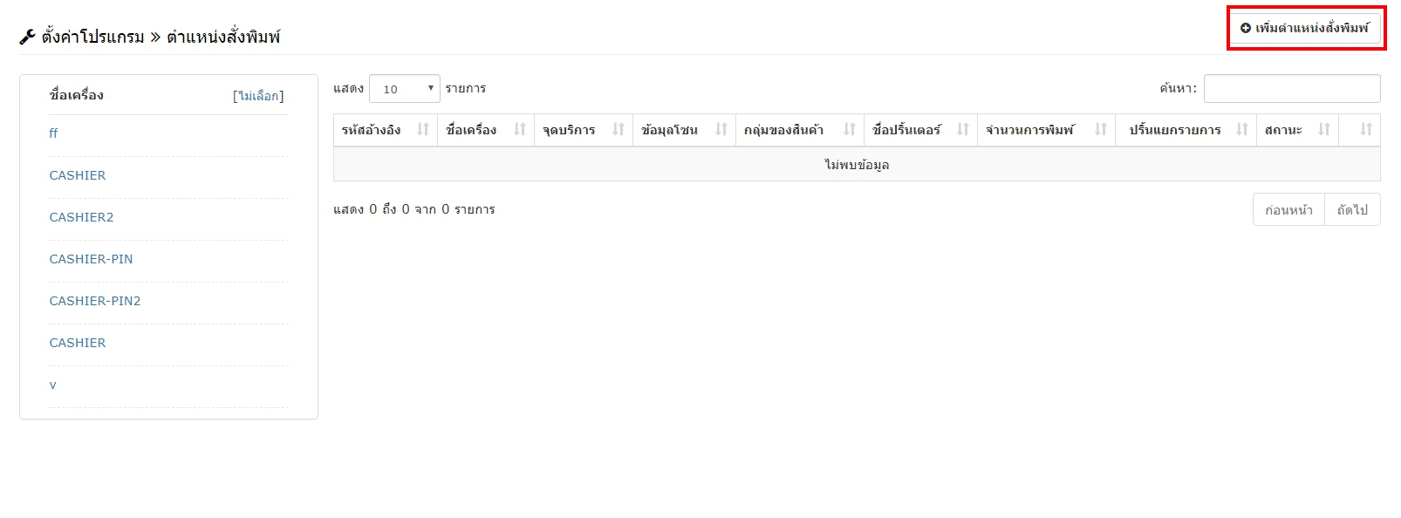Select the CASHIER entry directly below ff
This screenshot has height=518, width=1401.
[78, 175]
